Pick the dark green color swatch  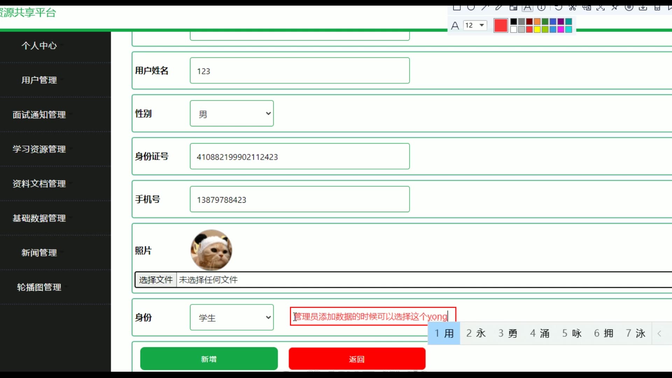click(x=545, y=22)
